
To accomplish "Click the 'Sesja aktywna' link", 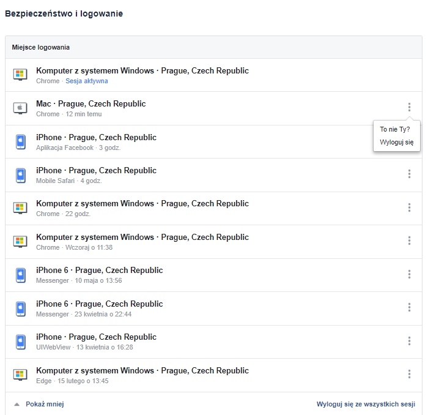I will [x=87, y=81].
